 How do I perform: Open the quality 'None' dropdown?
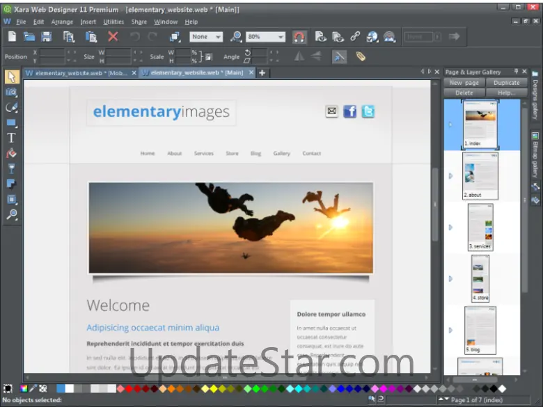[x=206, y=37]
